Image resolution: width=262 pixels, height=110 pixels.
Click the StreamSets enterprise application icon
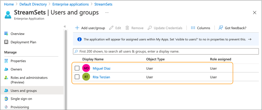(x=8, y=15)
